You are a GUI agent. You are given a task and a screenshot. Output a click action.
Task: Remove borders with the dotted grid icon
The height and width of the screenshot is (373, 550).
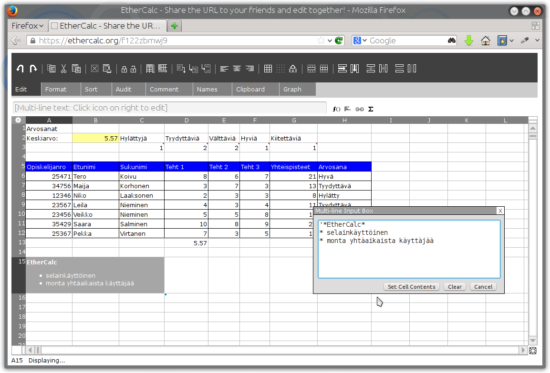[280, 69]
